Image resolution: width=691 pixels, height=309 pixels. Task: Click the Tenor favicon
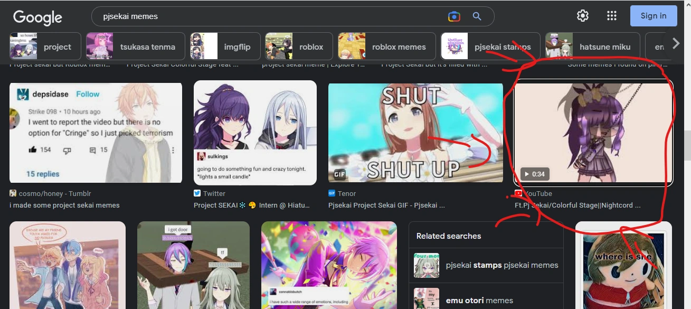pos(332,193)
